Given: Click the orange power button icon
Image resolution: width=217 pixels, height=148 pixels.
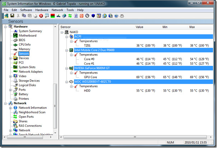Looking at the screenshot, I should (82, 16).
